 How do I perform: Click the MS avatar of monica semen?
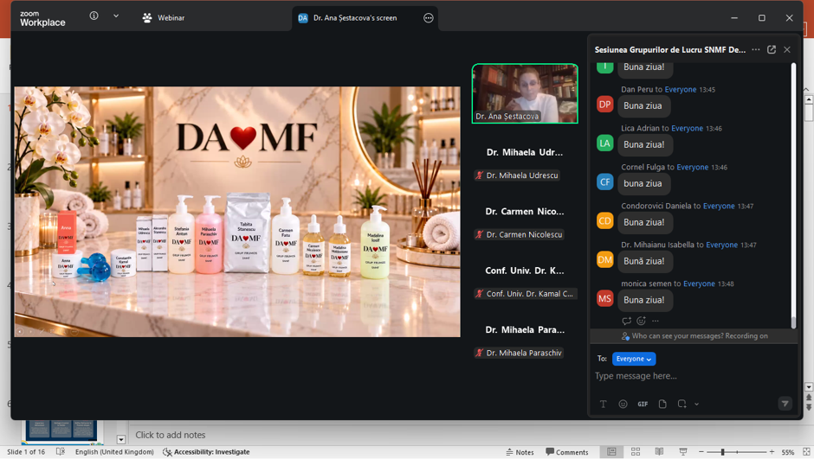pos(604,298)
